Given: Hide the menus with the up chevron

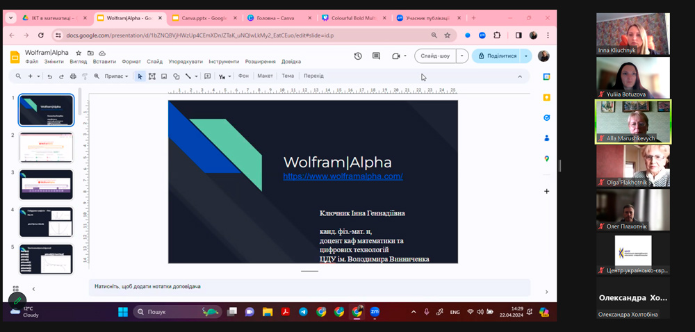Looking at the screenshot, I should 520,76.
